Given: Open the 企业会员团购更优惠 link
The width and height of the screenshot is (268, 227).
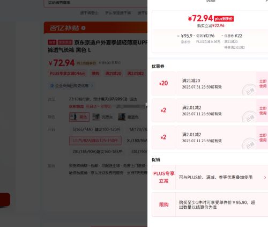Looking at the screenshot, I should click(x=72, y=86).
